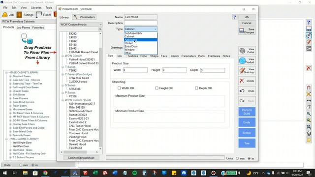Screen dimensions: 315x177
Task: Select in units in main window
Action: pos(33,165)
